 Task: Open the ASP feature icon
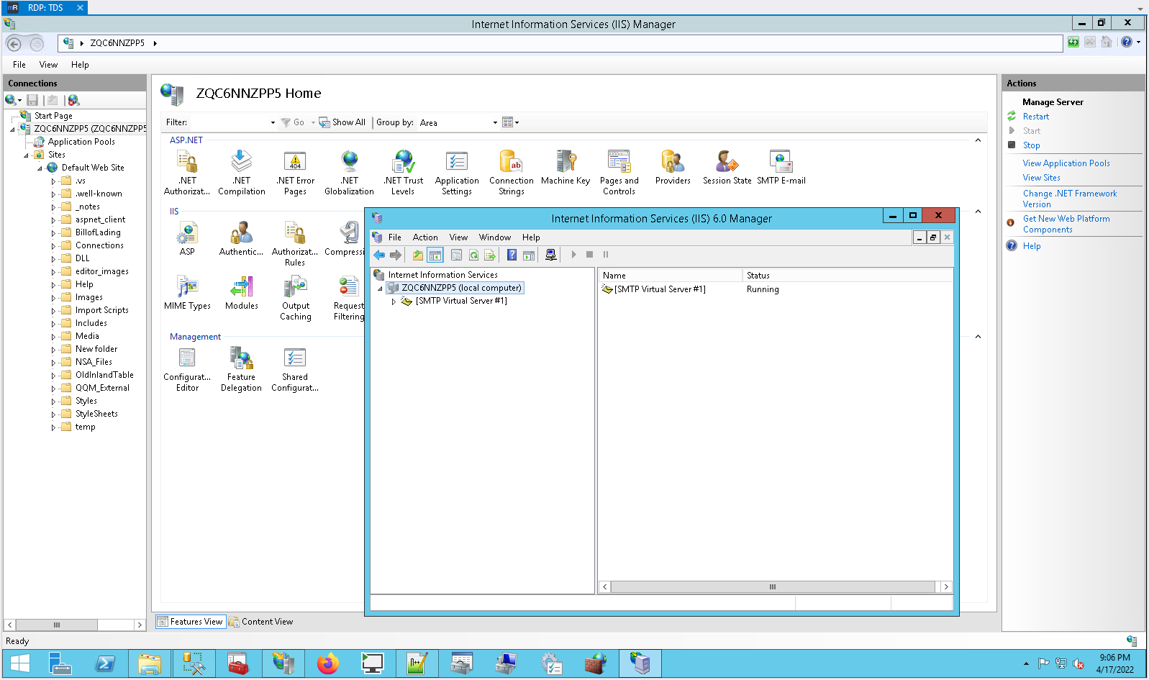tap(187, 239)
